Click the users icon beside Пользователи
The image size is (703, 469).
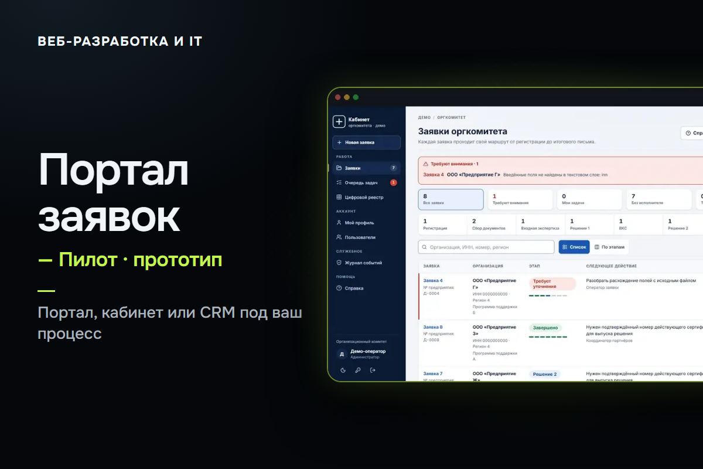[339, 237]
